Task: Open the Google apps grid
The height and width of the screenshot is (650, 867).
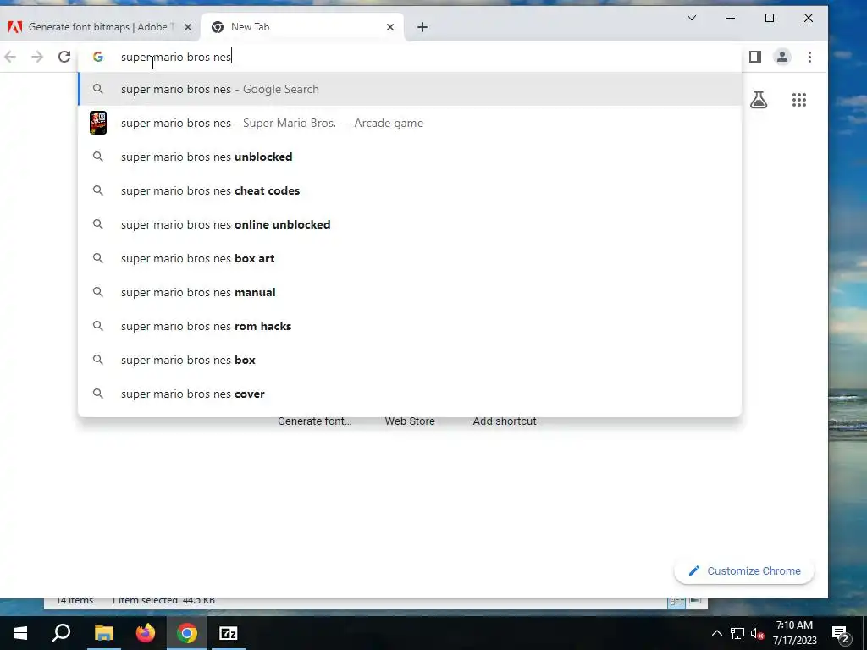Action: 799,100
